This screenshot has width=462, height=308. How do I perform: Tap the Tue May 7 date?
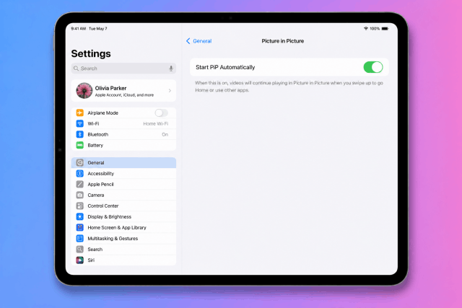pos(98,29)
